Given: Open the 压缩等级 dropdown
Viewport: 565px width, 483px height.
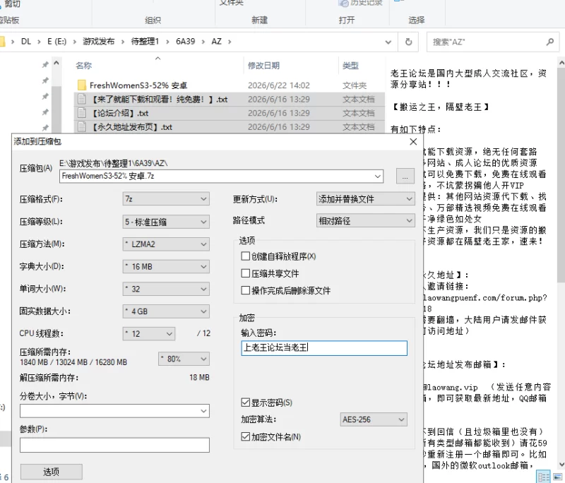Looking at the screenshot, I should tap(166, 222).
